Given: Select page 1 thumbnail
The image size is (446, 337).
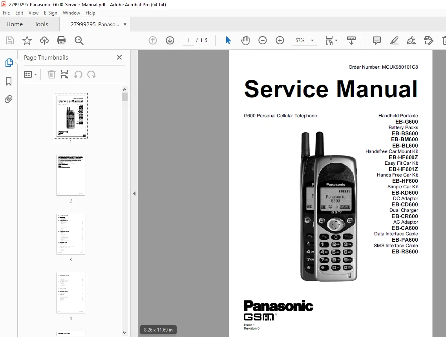Looking at the screenshot, I should [71, 116].
